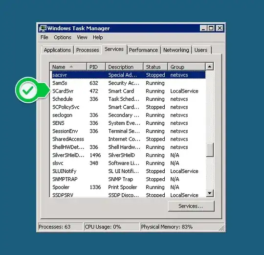
Task: Open the Help menu
Action: click(x=98, y=37)
